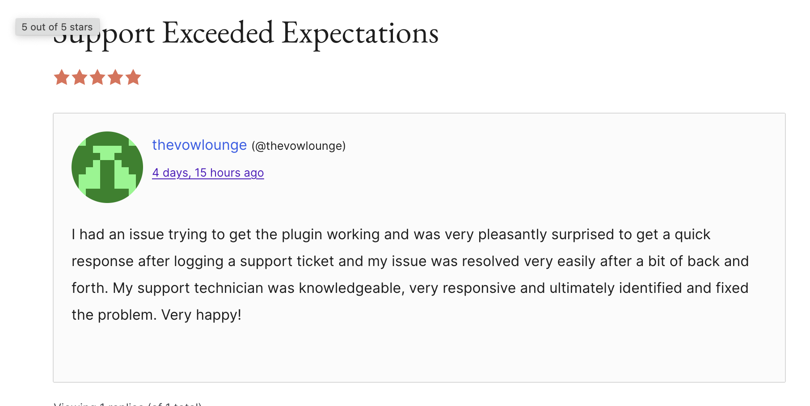Click the middle (third) rating star
The image size is (810, 406).
(97, 77)
